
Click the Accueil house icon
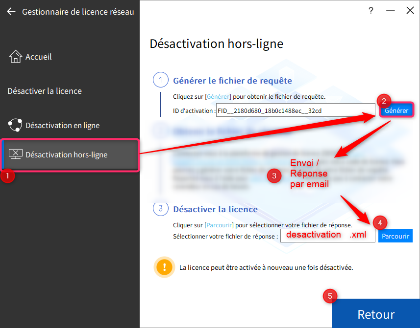[x=16, y=57]
